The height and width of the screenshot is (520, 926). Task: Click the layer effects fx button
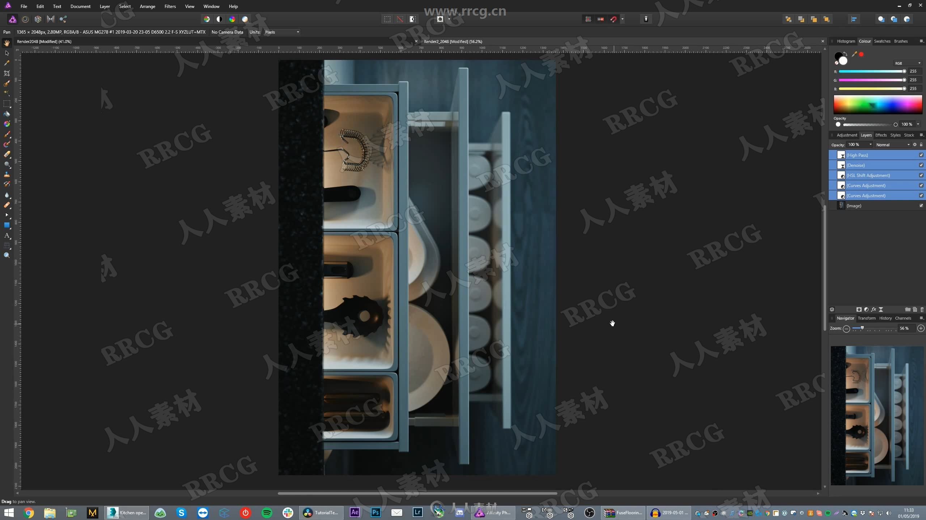[x=874, y=309]
